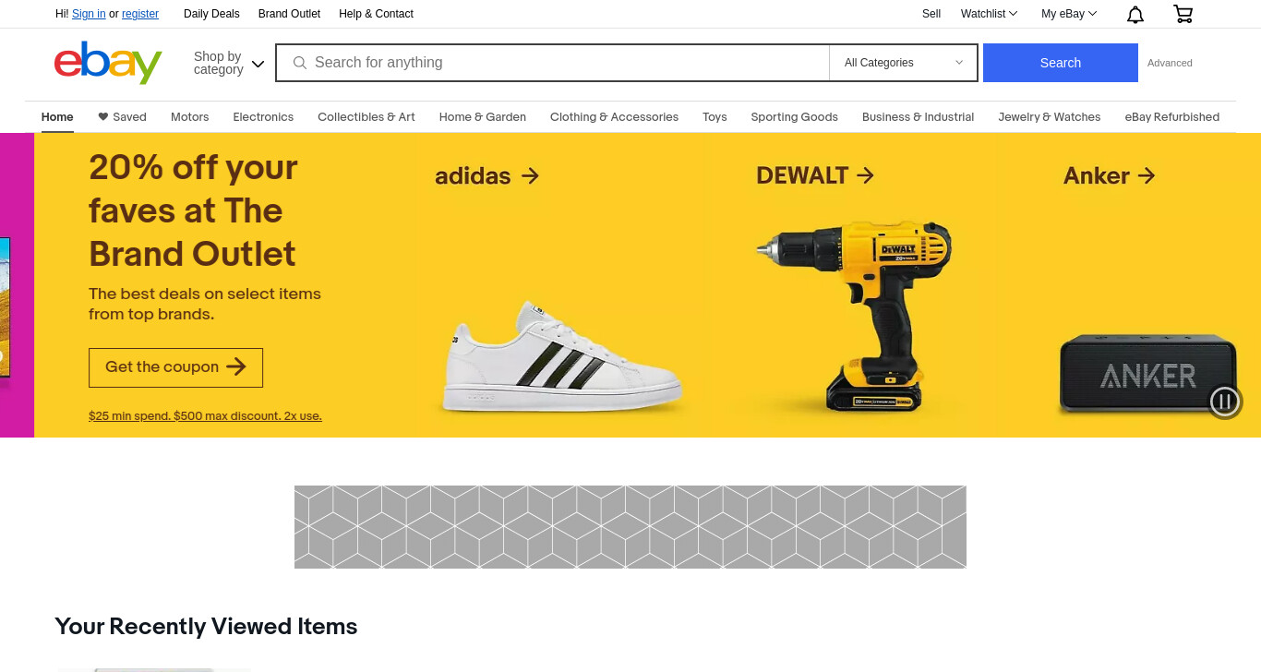Open the All Categories dropdown
This screenshot has height=672, width=1261.
pyautogui.click(x=903, y=63)
